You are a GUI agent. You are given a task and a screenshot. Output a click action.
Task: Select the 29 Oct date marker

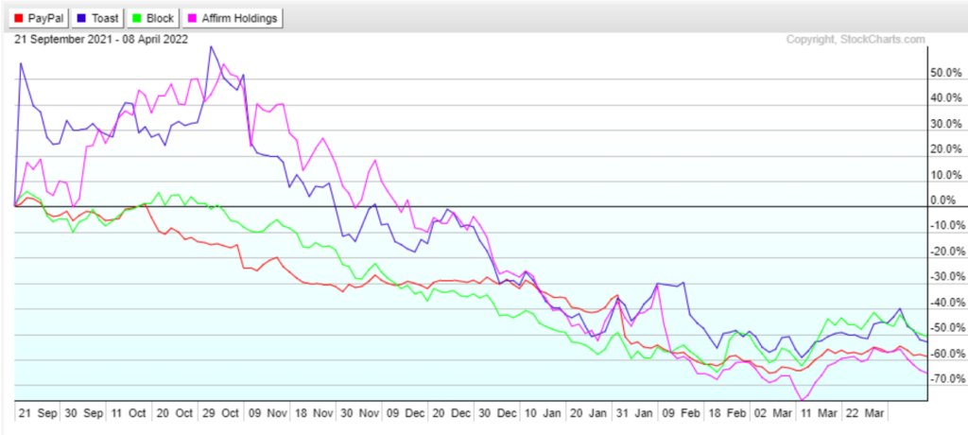pos(219,413)
